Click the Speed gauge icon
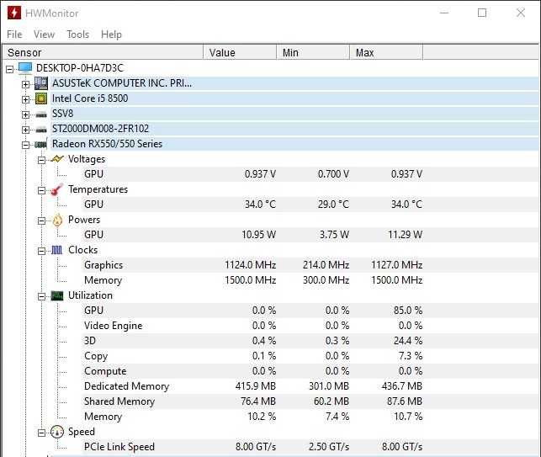This screenshot has width=541, height=457. [x=57, y=432]
